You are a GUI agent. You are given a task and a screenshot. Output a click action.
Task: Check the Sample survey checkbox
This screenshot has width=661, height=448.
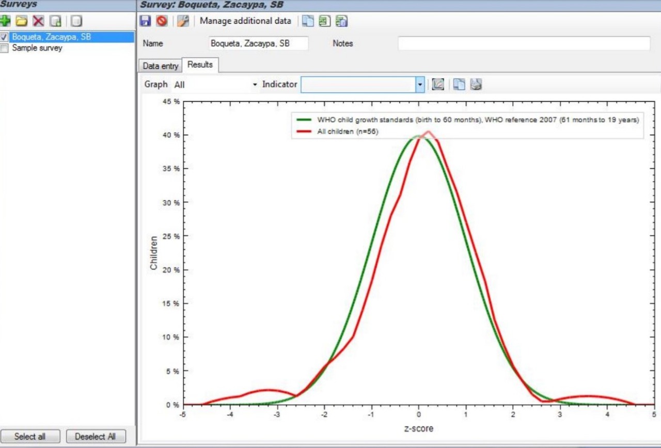pos(5,48)
